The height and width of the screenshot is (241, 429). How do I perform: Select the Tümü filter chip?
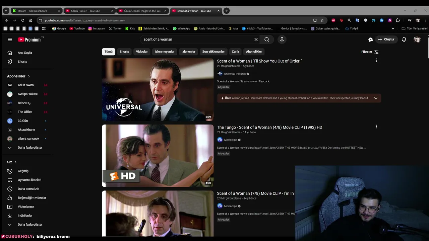coord(109,52)
